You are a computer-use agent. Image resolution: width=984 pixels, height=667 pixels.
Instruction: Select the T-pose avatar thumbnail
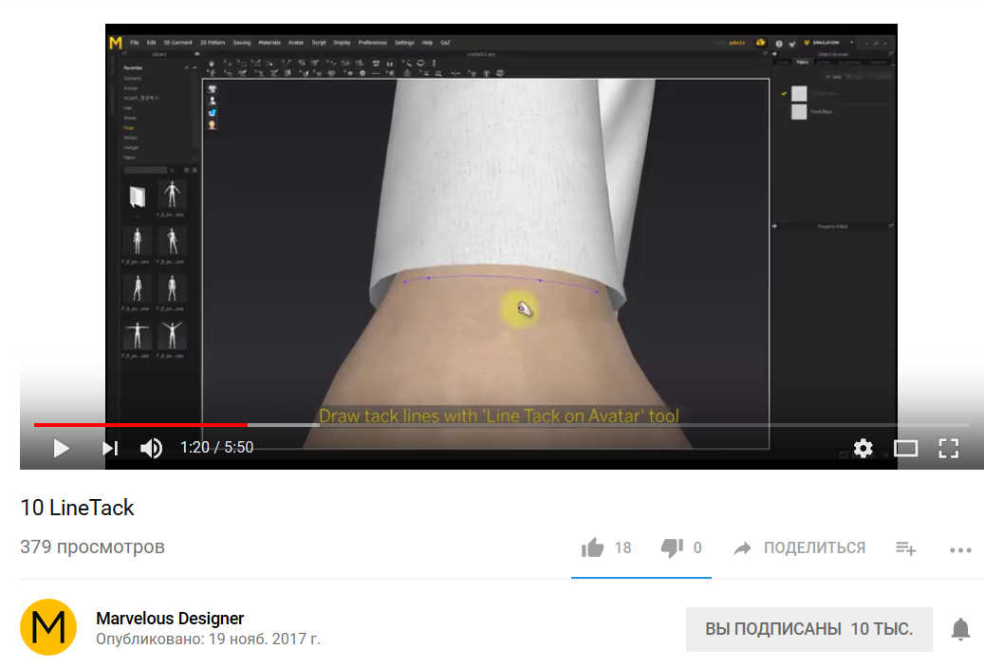[138, 336]
